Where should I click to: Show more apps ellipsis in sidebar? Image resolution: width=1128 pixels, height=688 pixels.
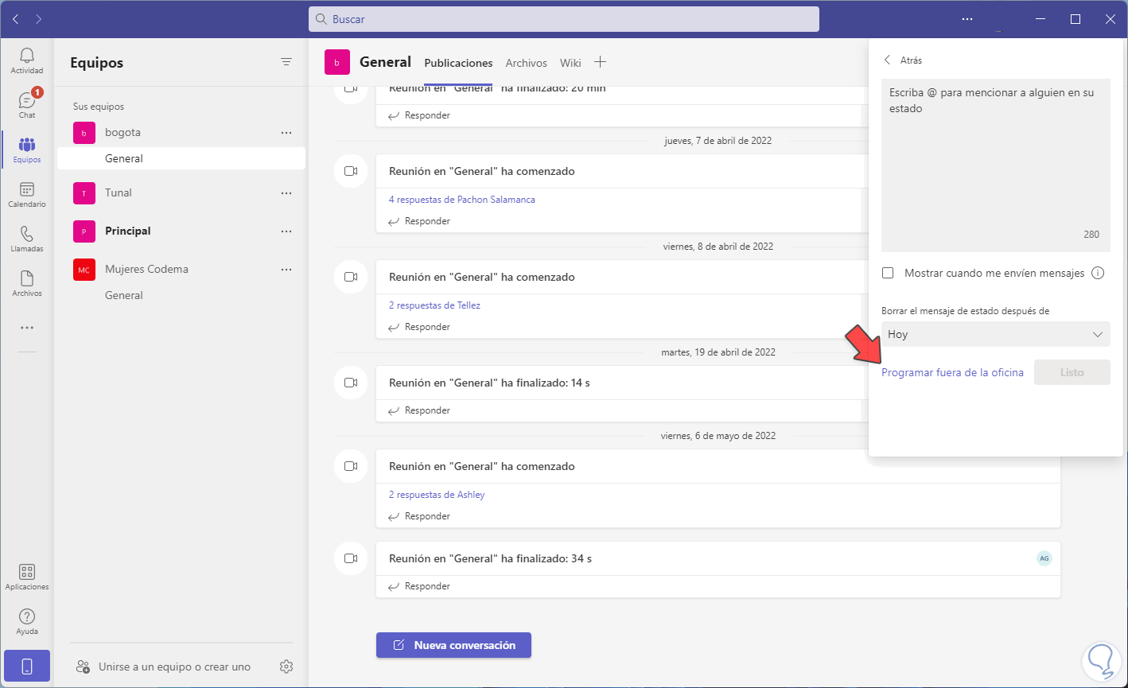27,328
